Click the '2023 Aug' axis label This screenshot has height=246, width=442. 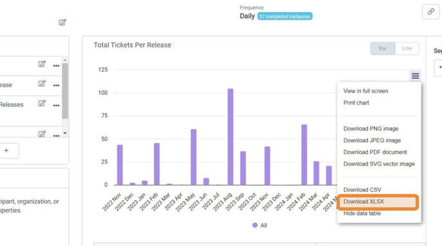click(x=222, y=202)
